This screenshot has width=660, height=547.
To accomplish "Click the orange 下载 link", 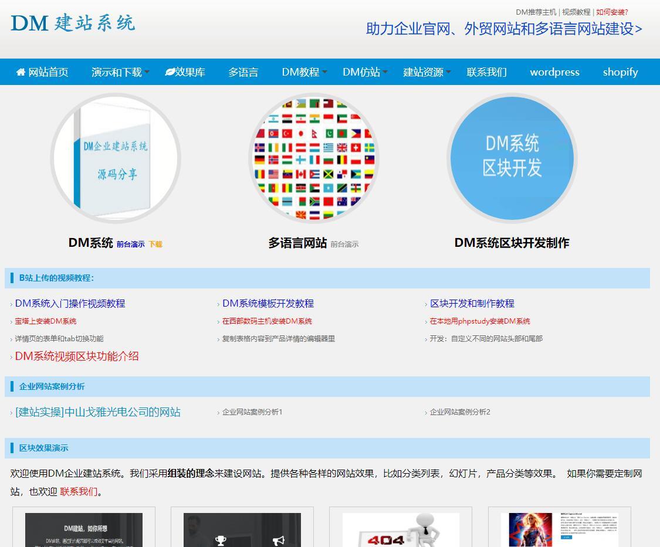I will tap(155, 244).
